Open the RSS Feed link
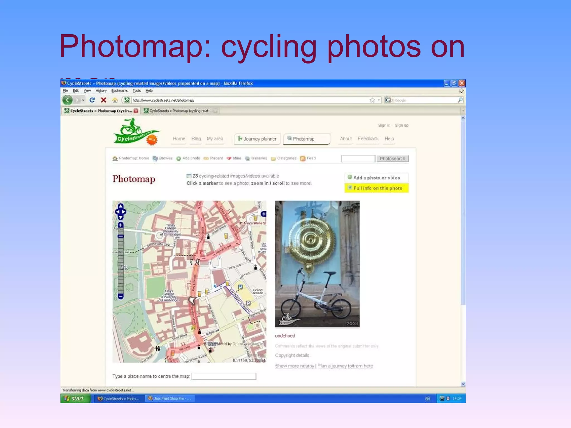The width and height of the screenshot is (571, 428). [x=308, y=158]
